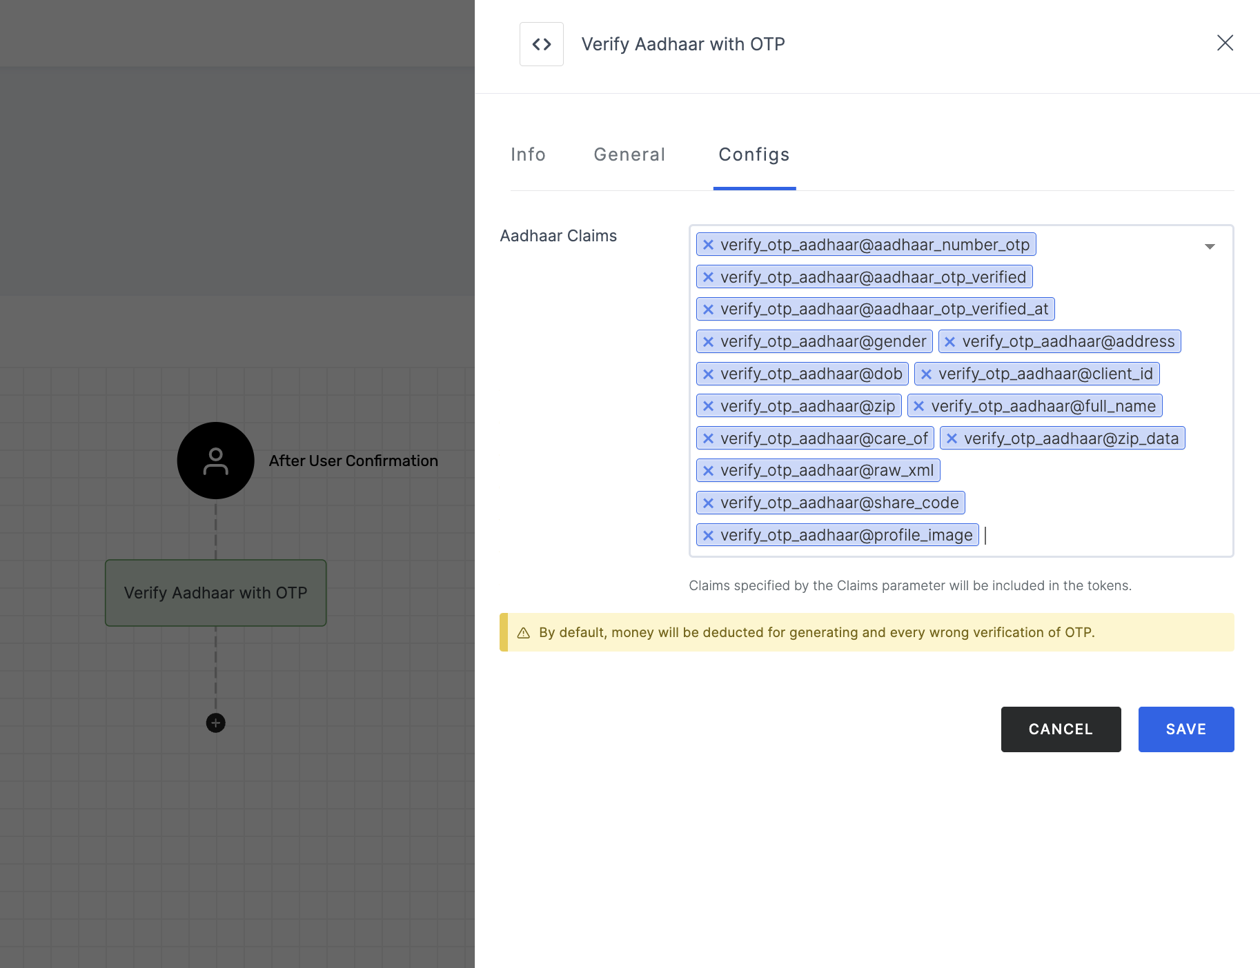This screenshot has width=1260, height=968.
Task: Click the warning triangle icon in alert
Action: (524, 633)
